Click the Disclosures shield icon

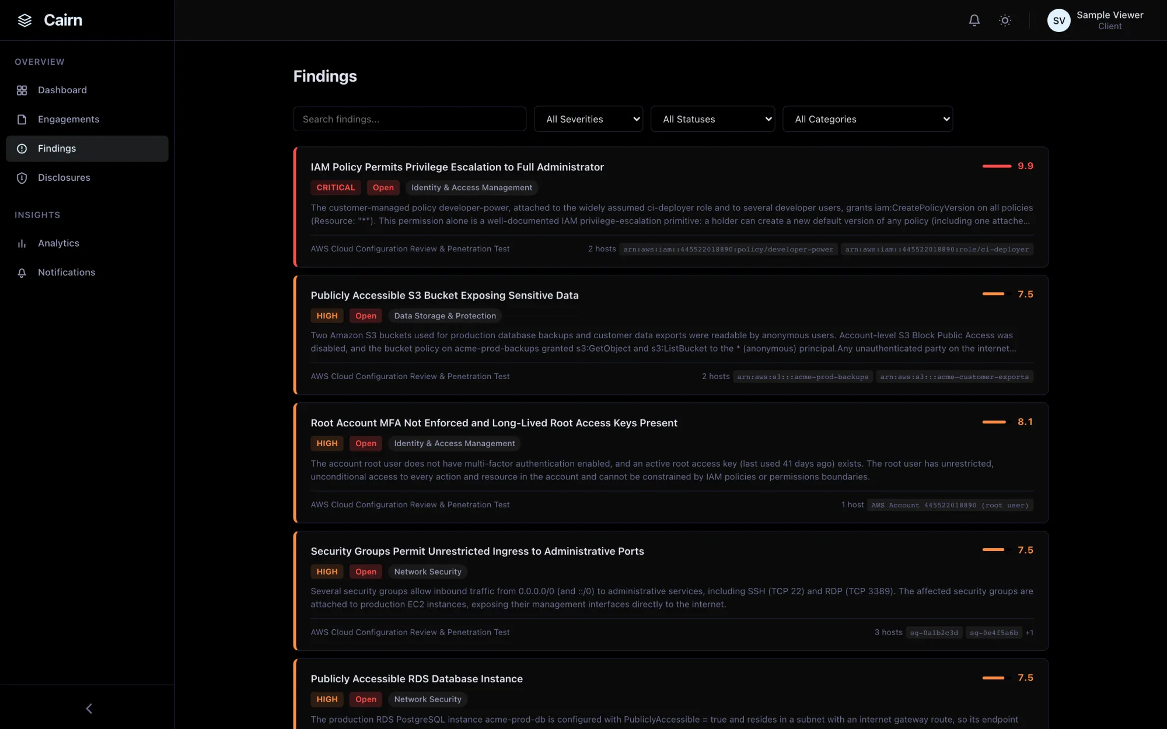22,178
